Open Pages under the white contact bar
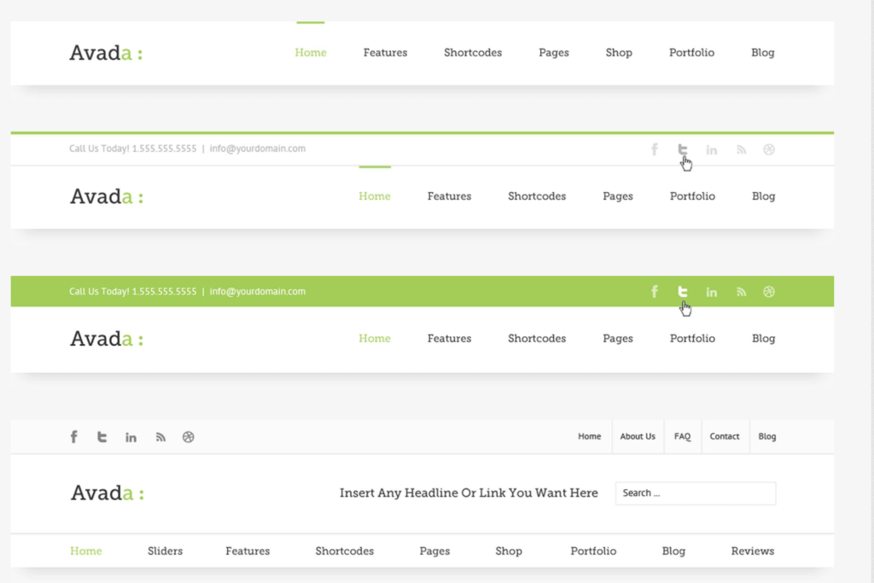 (618, 196)
